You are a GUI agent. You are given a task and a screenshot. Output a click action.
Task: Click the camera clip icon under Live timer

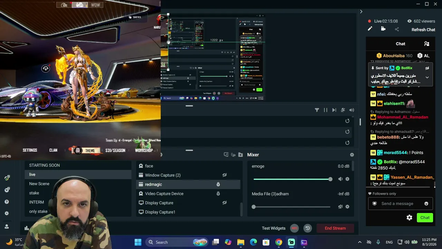[383, 29]
